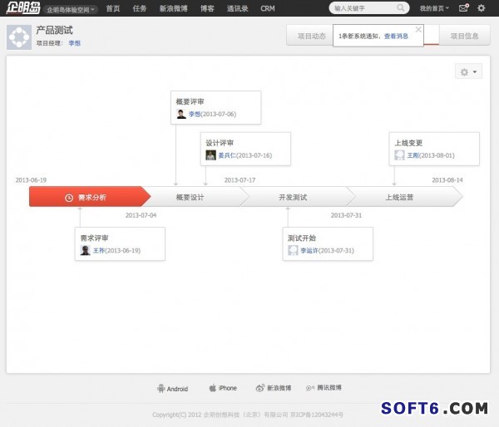This screenshot has width=499, height=427.
Task: Open the 我的首页 dropdown menu
Action: coord(434,8)
